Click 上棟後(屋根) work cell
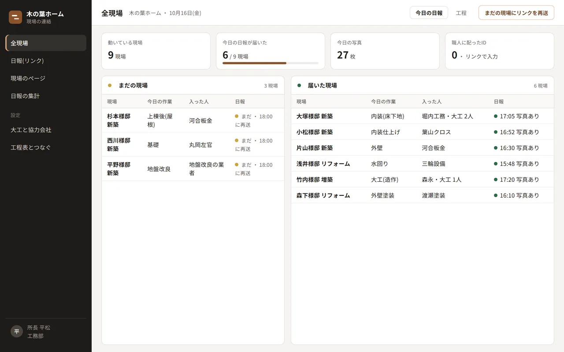564x352 pixels. (160, 120)
